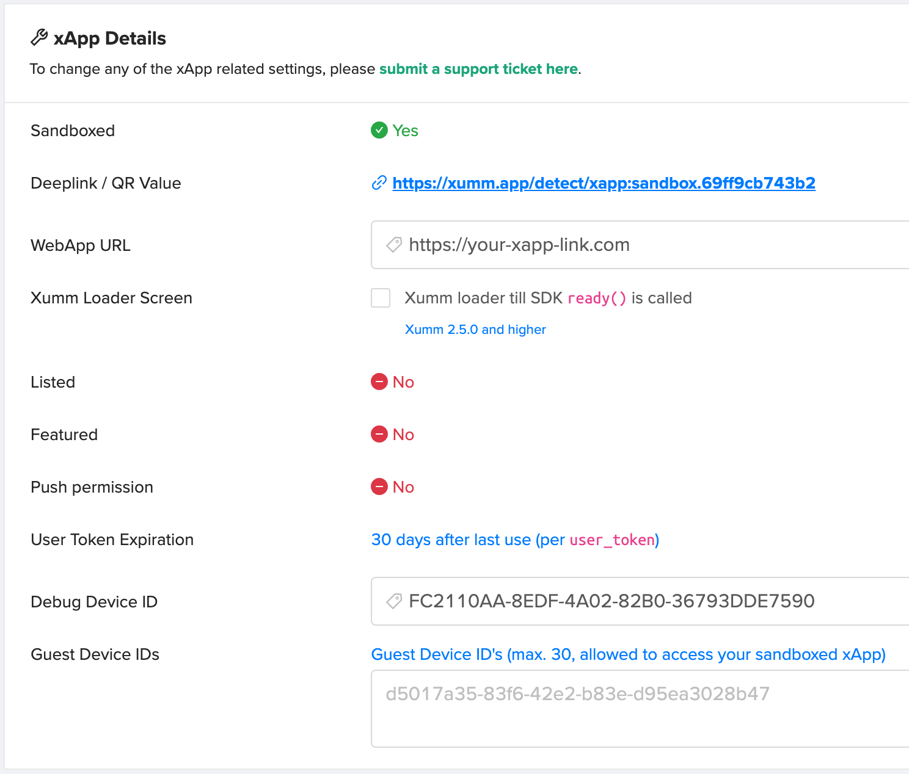909x774 pixels.
Task: Click the tag icon in WebApp URL field
Action: tap(394, 245)
